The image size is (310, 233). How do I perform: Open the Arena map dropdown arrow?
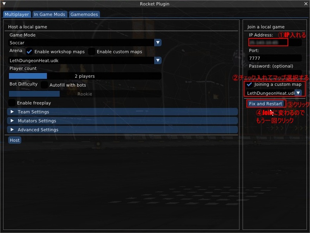tap(158, 61)
